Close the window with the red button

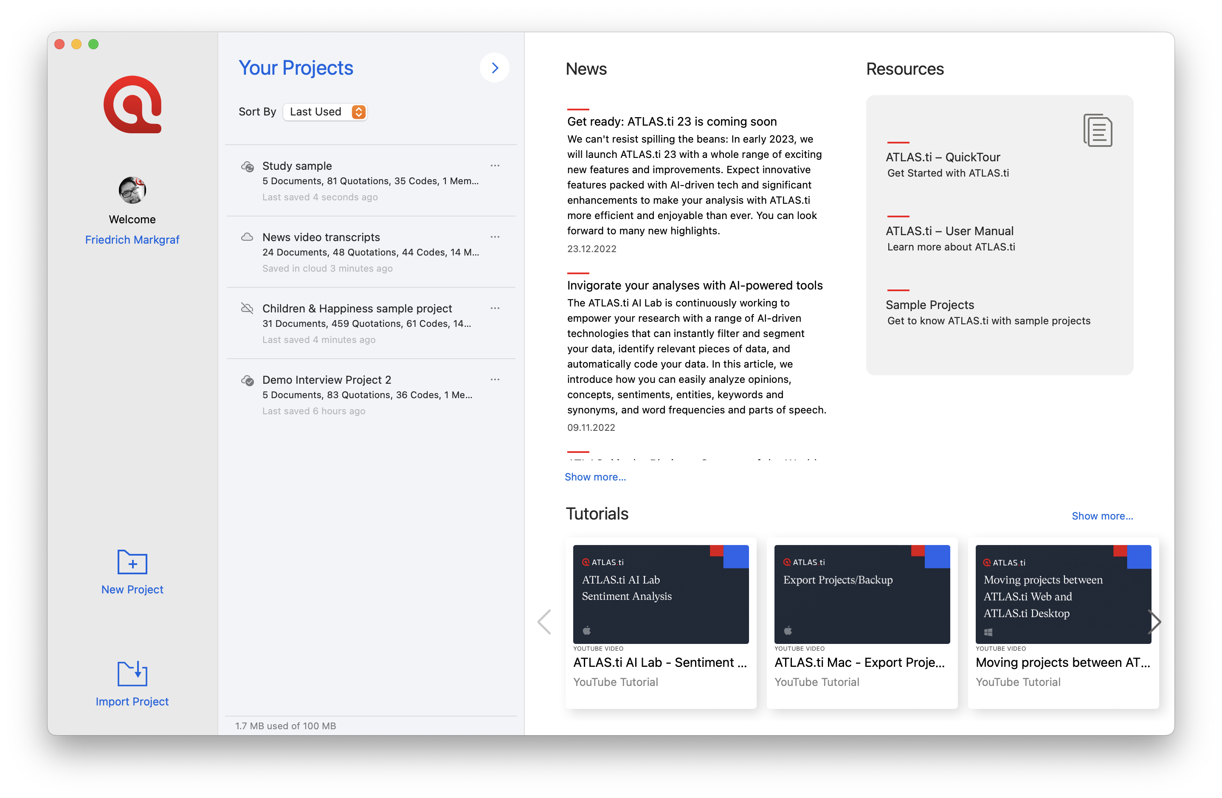(59, 44)
